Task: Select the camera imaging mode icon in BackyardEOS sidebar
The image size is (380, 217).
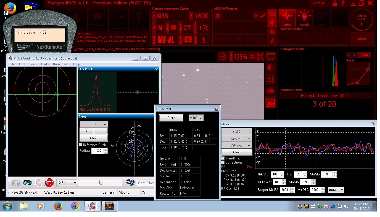Action: click(x=272, y=14)
